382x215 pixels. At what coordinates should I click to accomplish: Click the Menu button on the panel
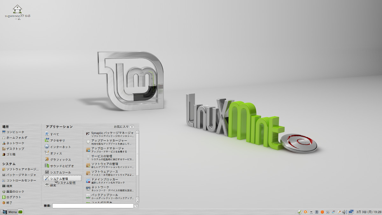tap(10, 212)
